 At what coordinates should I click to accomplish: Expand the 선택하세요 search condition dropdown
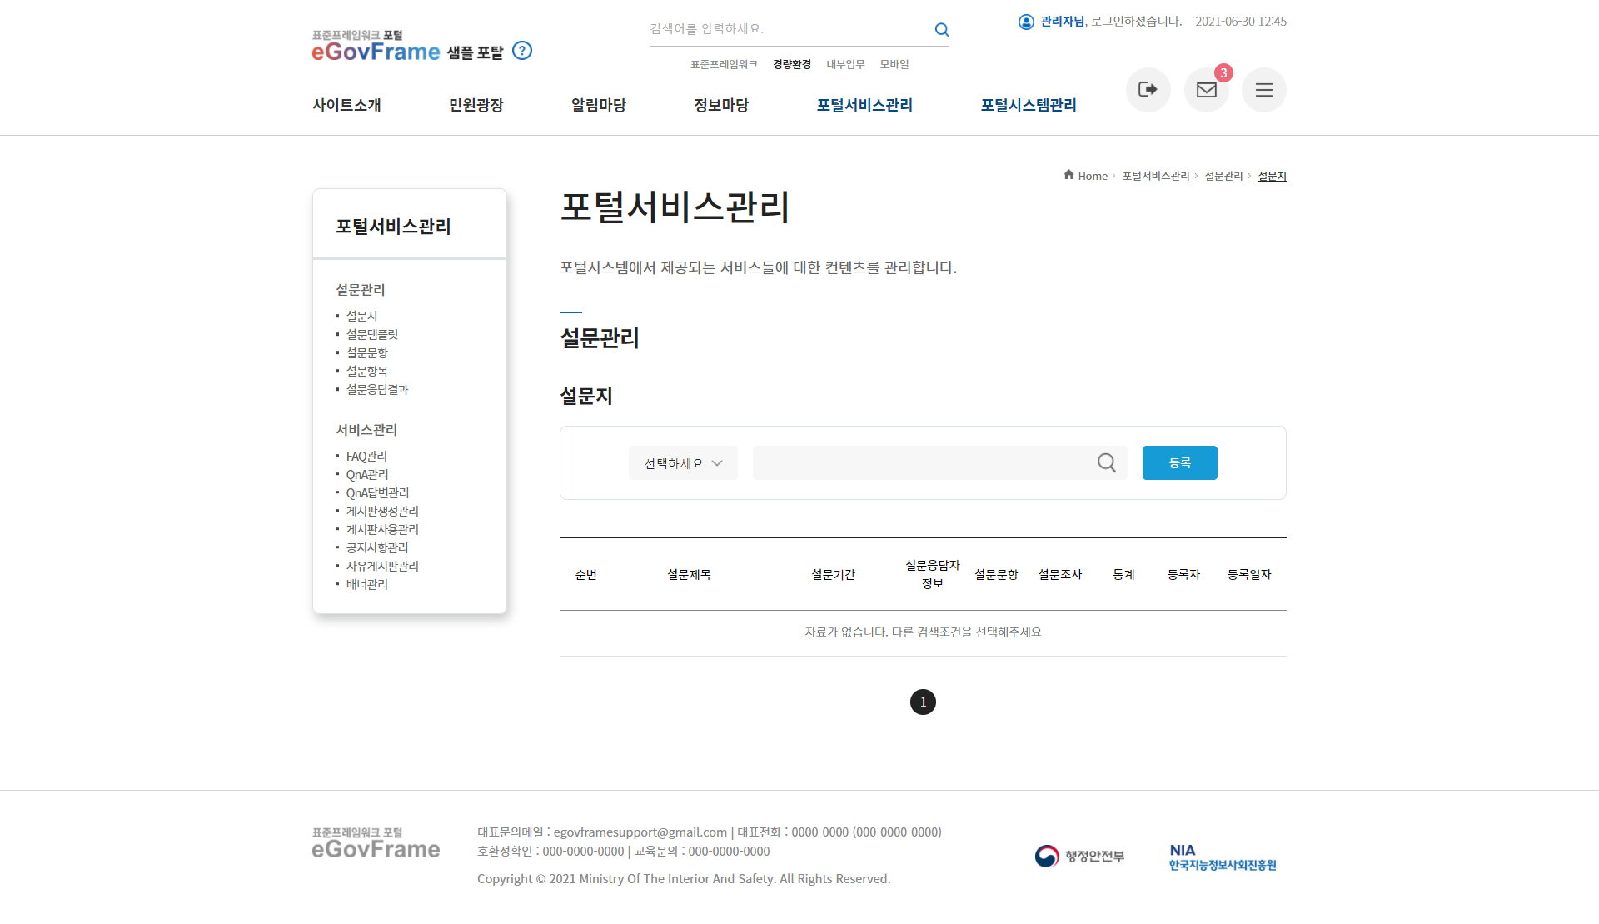tap(683, 463)
